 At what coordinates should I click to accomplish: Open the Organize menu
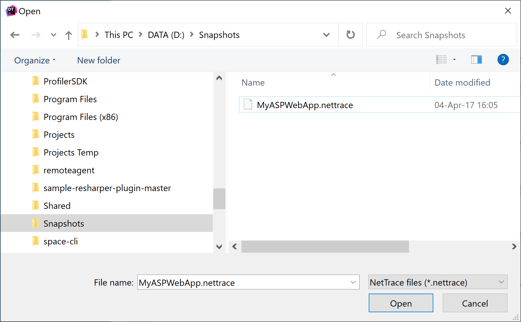pos(35,60)
